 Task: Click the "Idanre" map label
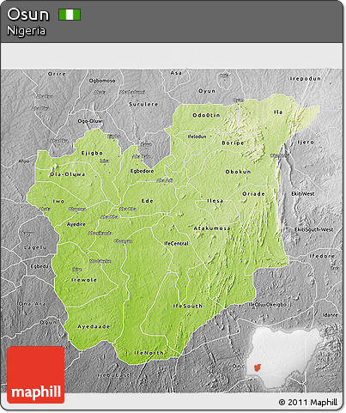click(331, 315)
